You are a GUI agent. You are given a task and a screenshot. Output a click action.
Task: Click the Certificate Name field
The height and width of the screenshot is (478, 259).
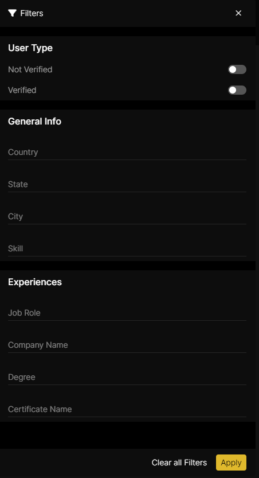[x=127, y=409]
